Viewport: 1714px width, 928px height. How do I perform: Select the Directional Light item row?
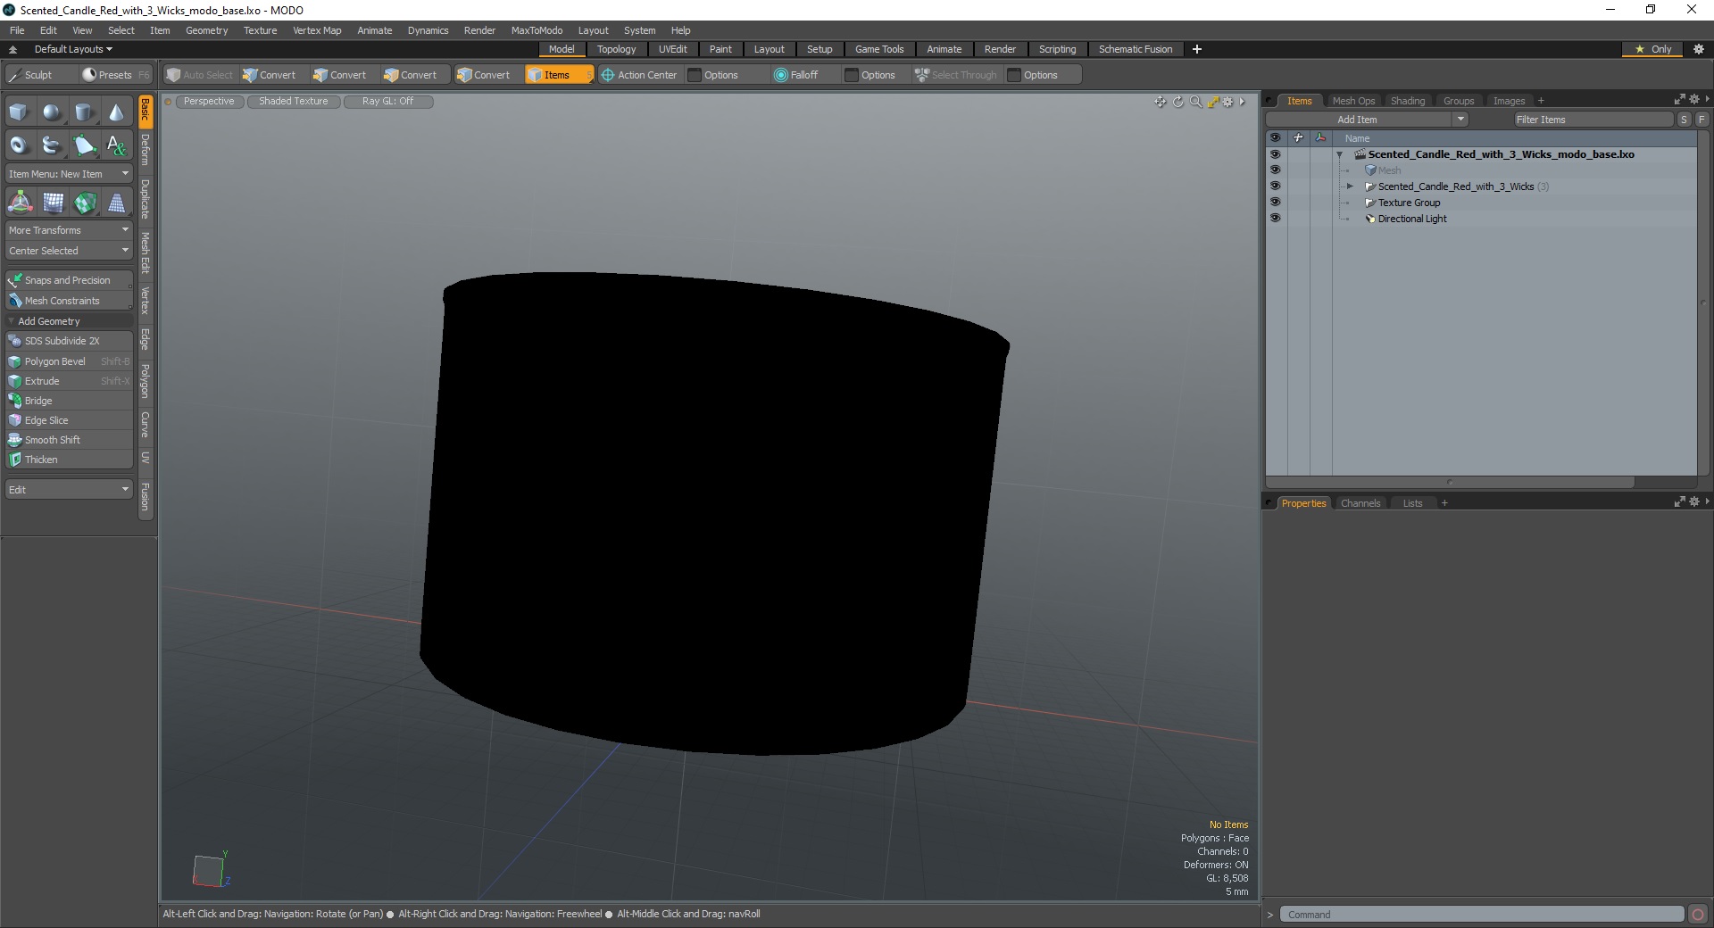[1482, 219]
